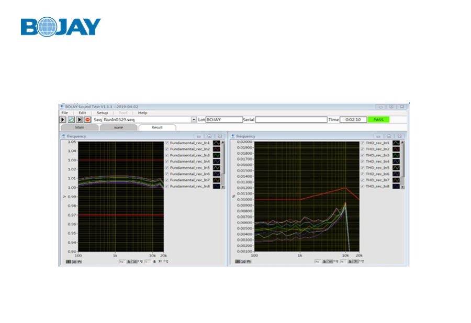Switch to the Main tab
The image size is (471, 323).
tap(80, 127)
